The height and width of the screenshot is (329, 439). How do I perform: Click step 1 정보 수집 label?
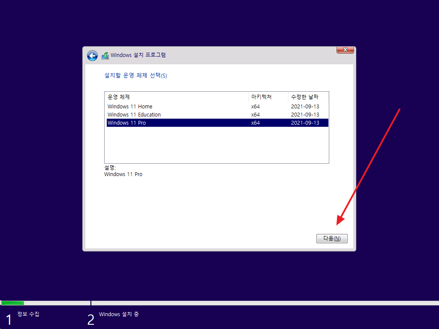(x=28, y=314)
